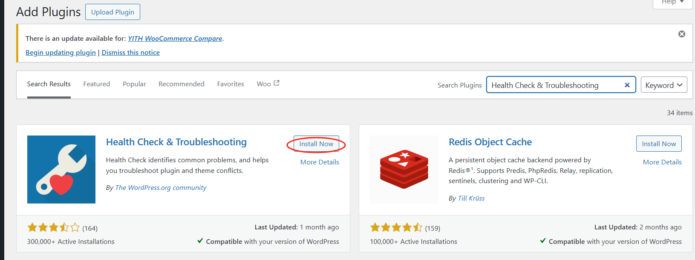Expand the Help panel
The width and height of the screenshot is (695, 260).
[672, 2]
